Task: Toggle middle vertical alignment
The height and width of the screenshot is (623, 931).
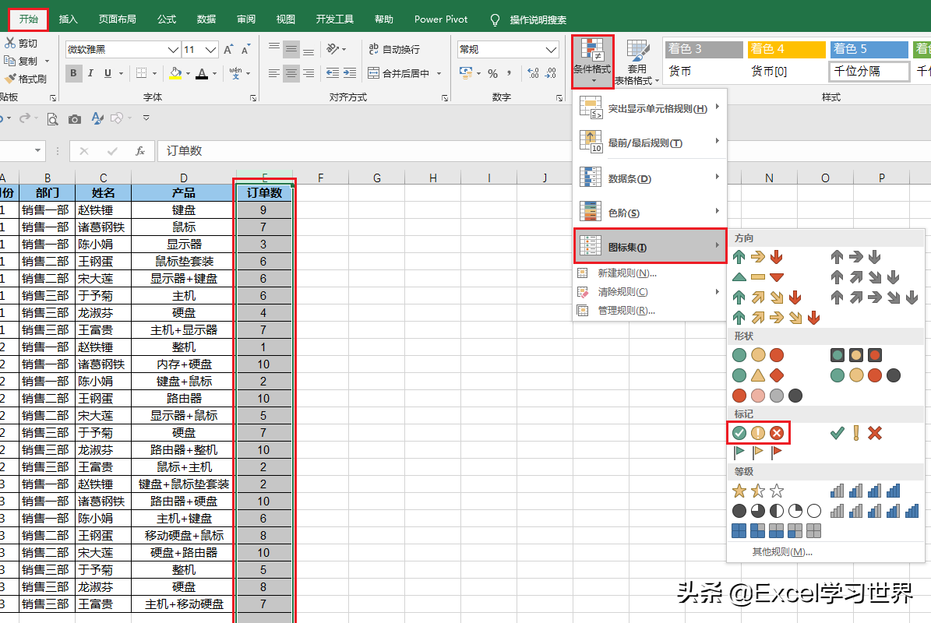Action: [291, 49]
